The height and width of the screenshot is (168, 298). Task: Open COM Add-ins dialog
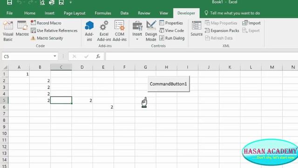[x=119, y=31]
